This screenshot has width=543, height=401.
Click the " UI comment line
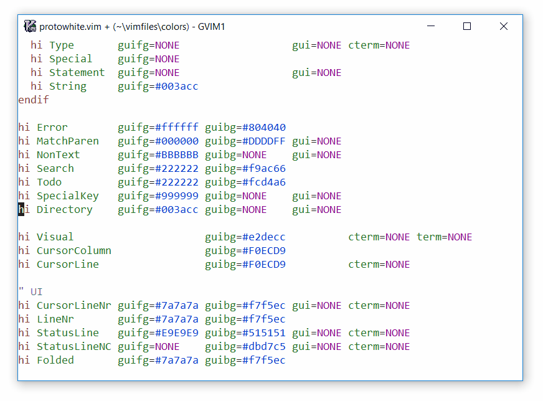[31, 291]
